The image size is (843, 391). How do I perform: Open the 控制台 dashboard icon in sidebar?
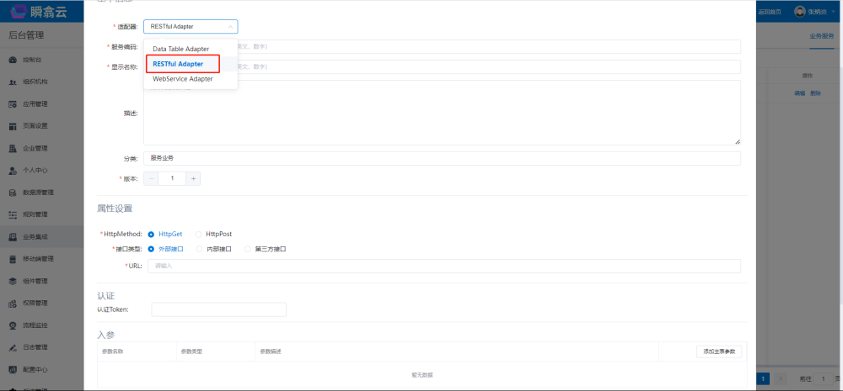click(13, 61)
